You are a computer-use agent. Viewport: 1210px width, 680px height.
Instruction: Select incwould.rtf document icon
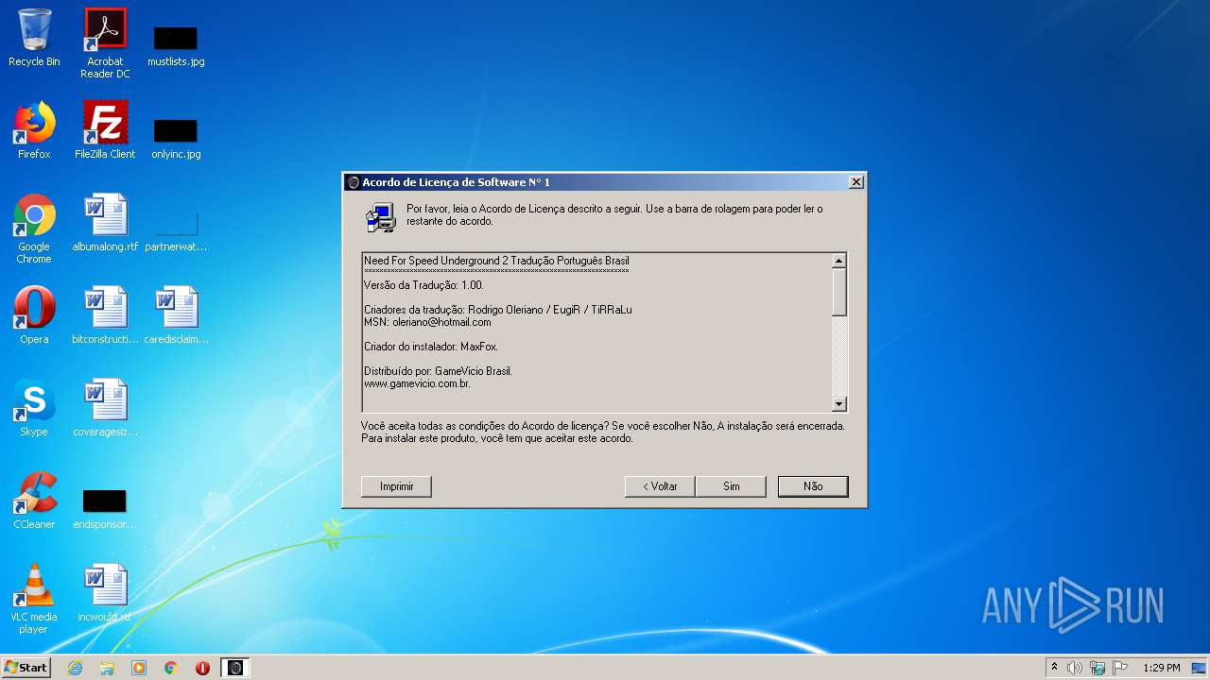coord(105,593)
